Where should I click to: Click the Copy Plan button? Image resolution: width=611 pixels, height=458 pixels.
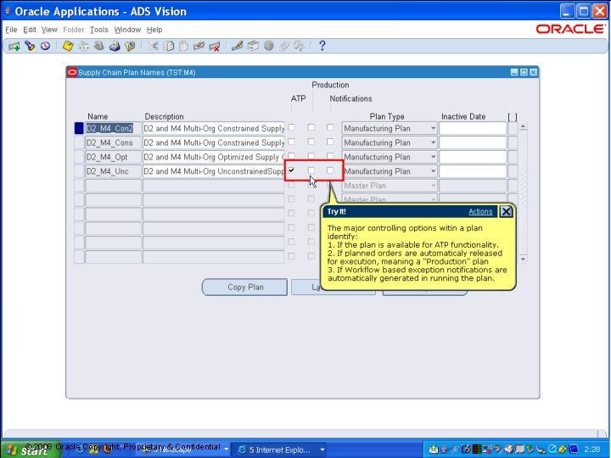coord(244,287)
